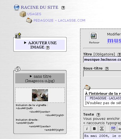Click the camera icon above Ajouter une image
The height and width of the screenshot is (139, 121).
[18, 36]
